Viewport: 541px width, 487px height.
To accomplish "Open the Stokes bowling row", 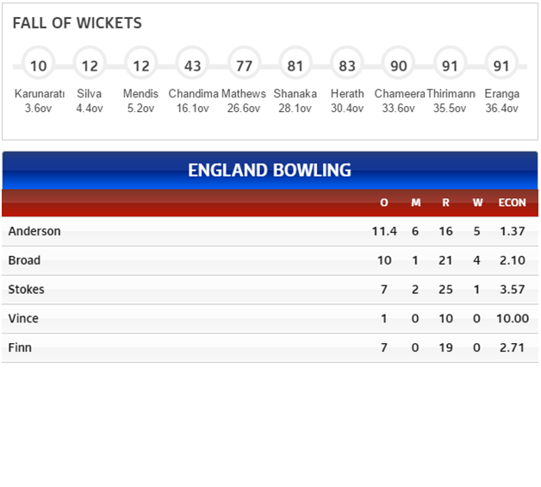I will point(270,290).
